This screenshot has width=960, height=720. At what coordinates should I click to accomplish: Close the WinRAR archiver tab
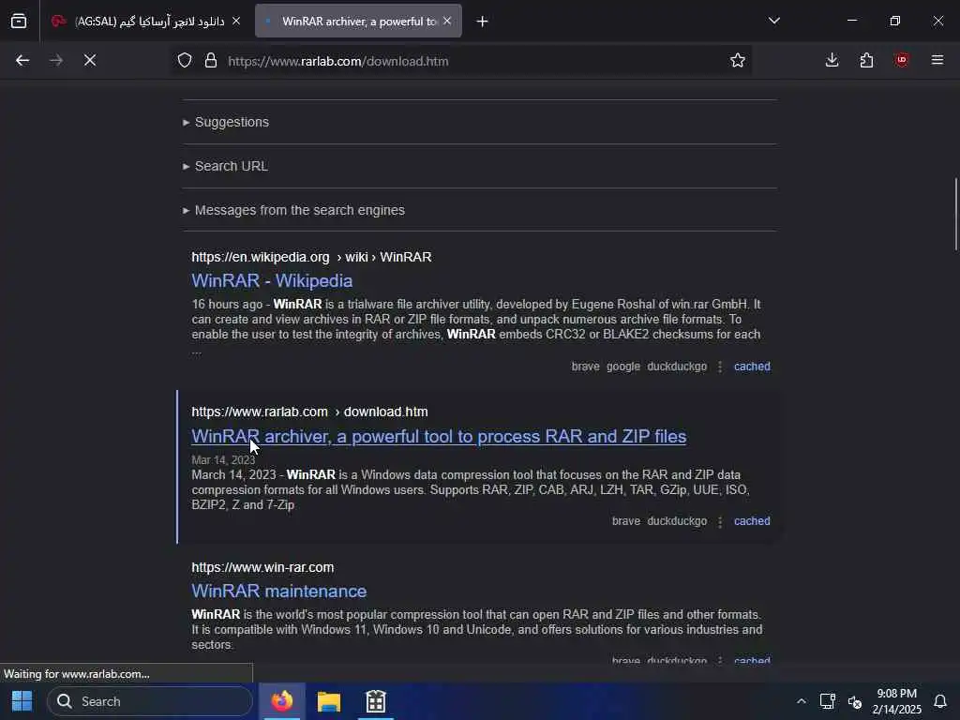pos(447,22)
